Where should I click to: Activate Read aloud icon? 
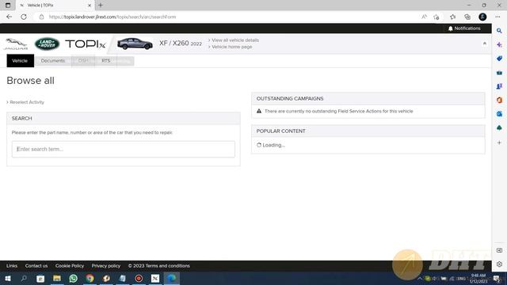point(424,17)
